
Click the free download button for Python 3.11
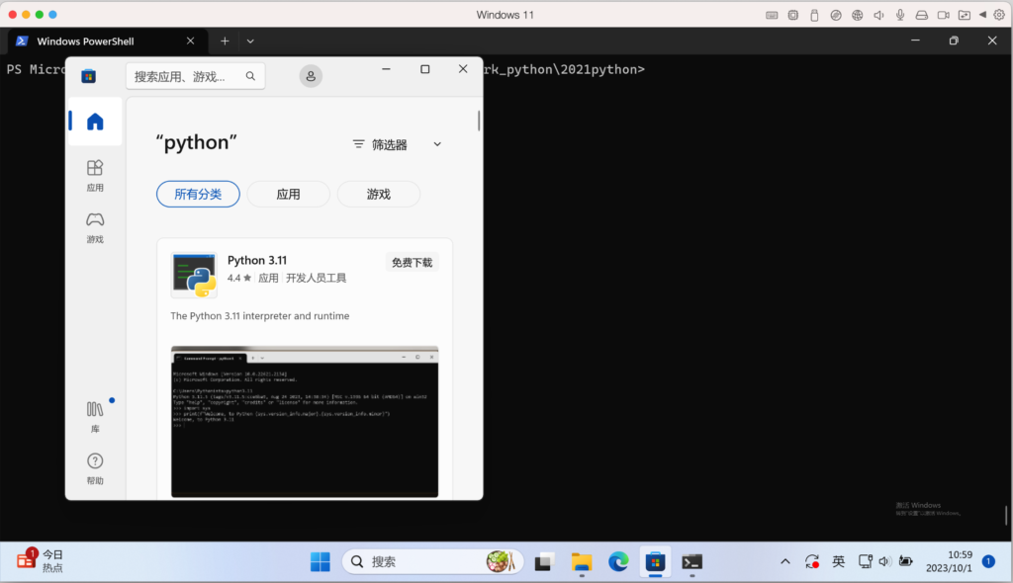[413, 262]
